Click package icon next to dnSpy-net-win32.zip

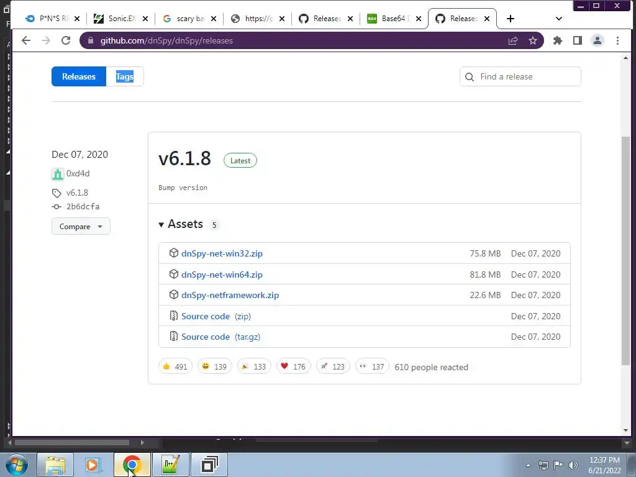click(x=174, y=253)
